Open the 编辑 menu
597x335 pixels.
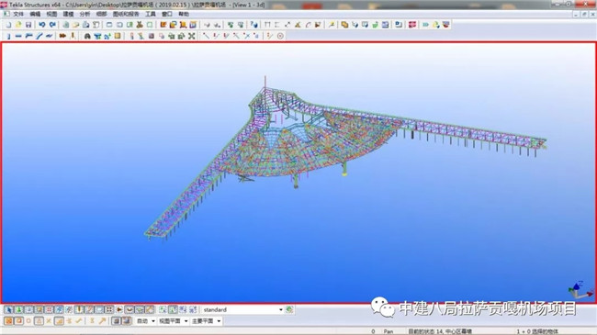(35, 14)
